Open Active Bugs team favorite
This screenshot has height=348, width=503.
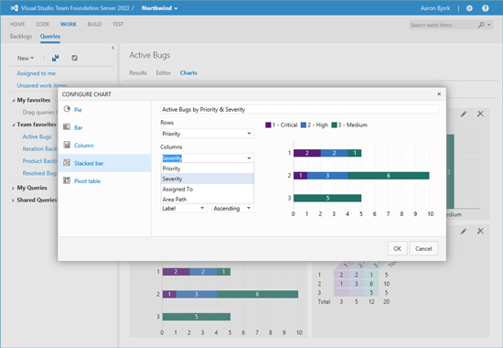click(37, 136)
